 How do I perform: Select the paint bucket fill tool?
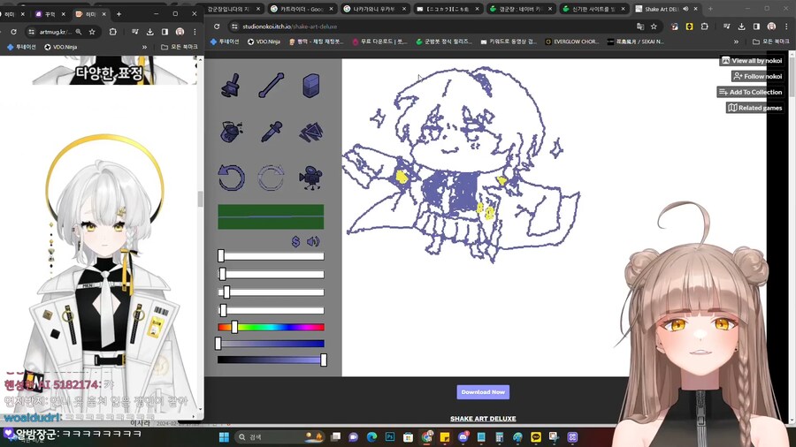click(x=231, y=132)
